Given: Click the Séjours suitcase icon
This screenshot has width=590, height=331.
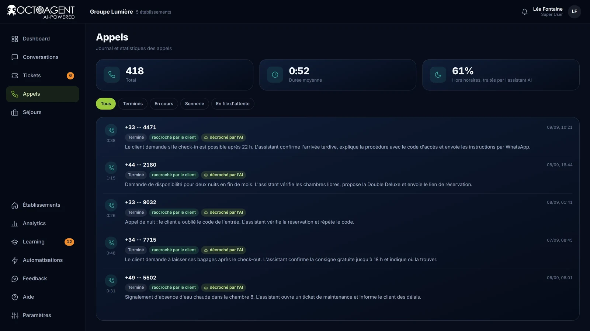Looking at the screenshot, I should click(15, 113).
